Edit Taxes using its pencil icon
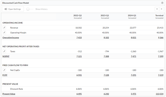This screenshot has width=166, height=97. click(4, 51)
